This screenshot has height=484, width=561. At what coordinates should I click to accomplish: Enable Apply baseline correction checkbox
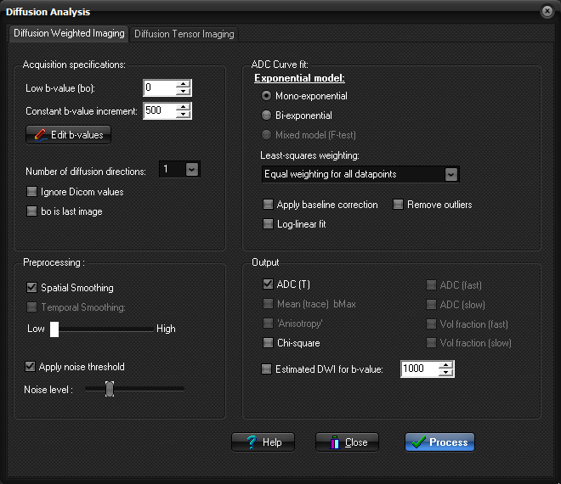pyautogui.click(x=268, y=205)
